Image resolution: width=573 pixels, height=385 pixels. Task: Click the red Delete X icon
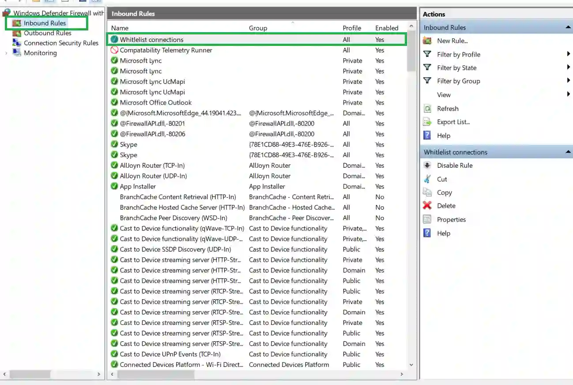point(427,206)
